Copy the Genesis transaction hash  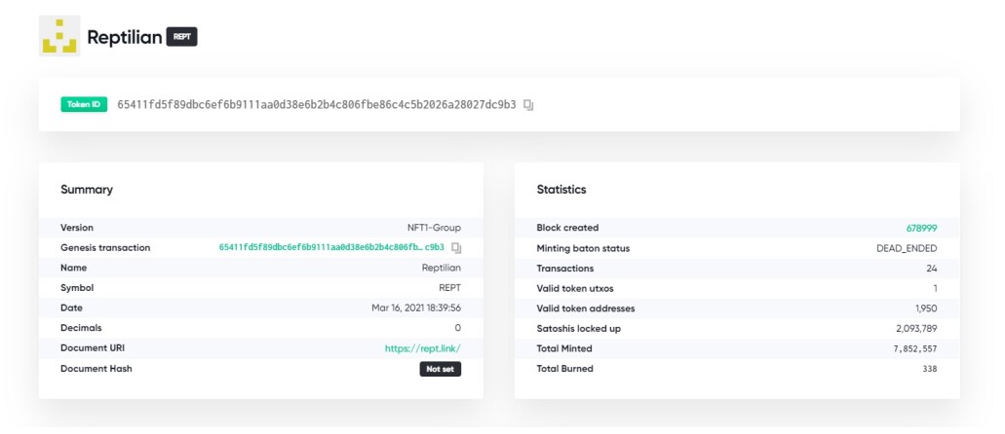pos(456,248)
